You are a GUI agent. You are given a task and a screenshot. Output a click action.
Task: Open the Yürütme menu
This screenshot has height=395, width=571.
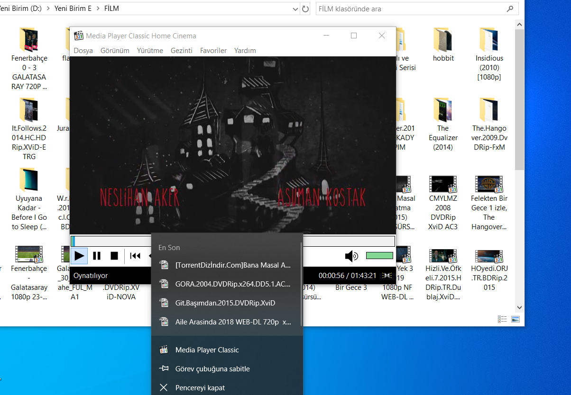[150, 51]
